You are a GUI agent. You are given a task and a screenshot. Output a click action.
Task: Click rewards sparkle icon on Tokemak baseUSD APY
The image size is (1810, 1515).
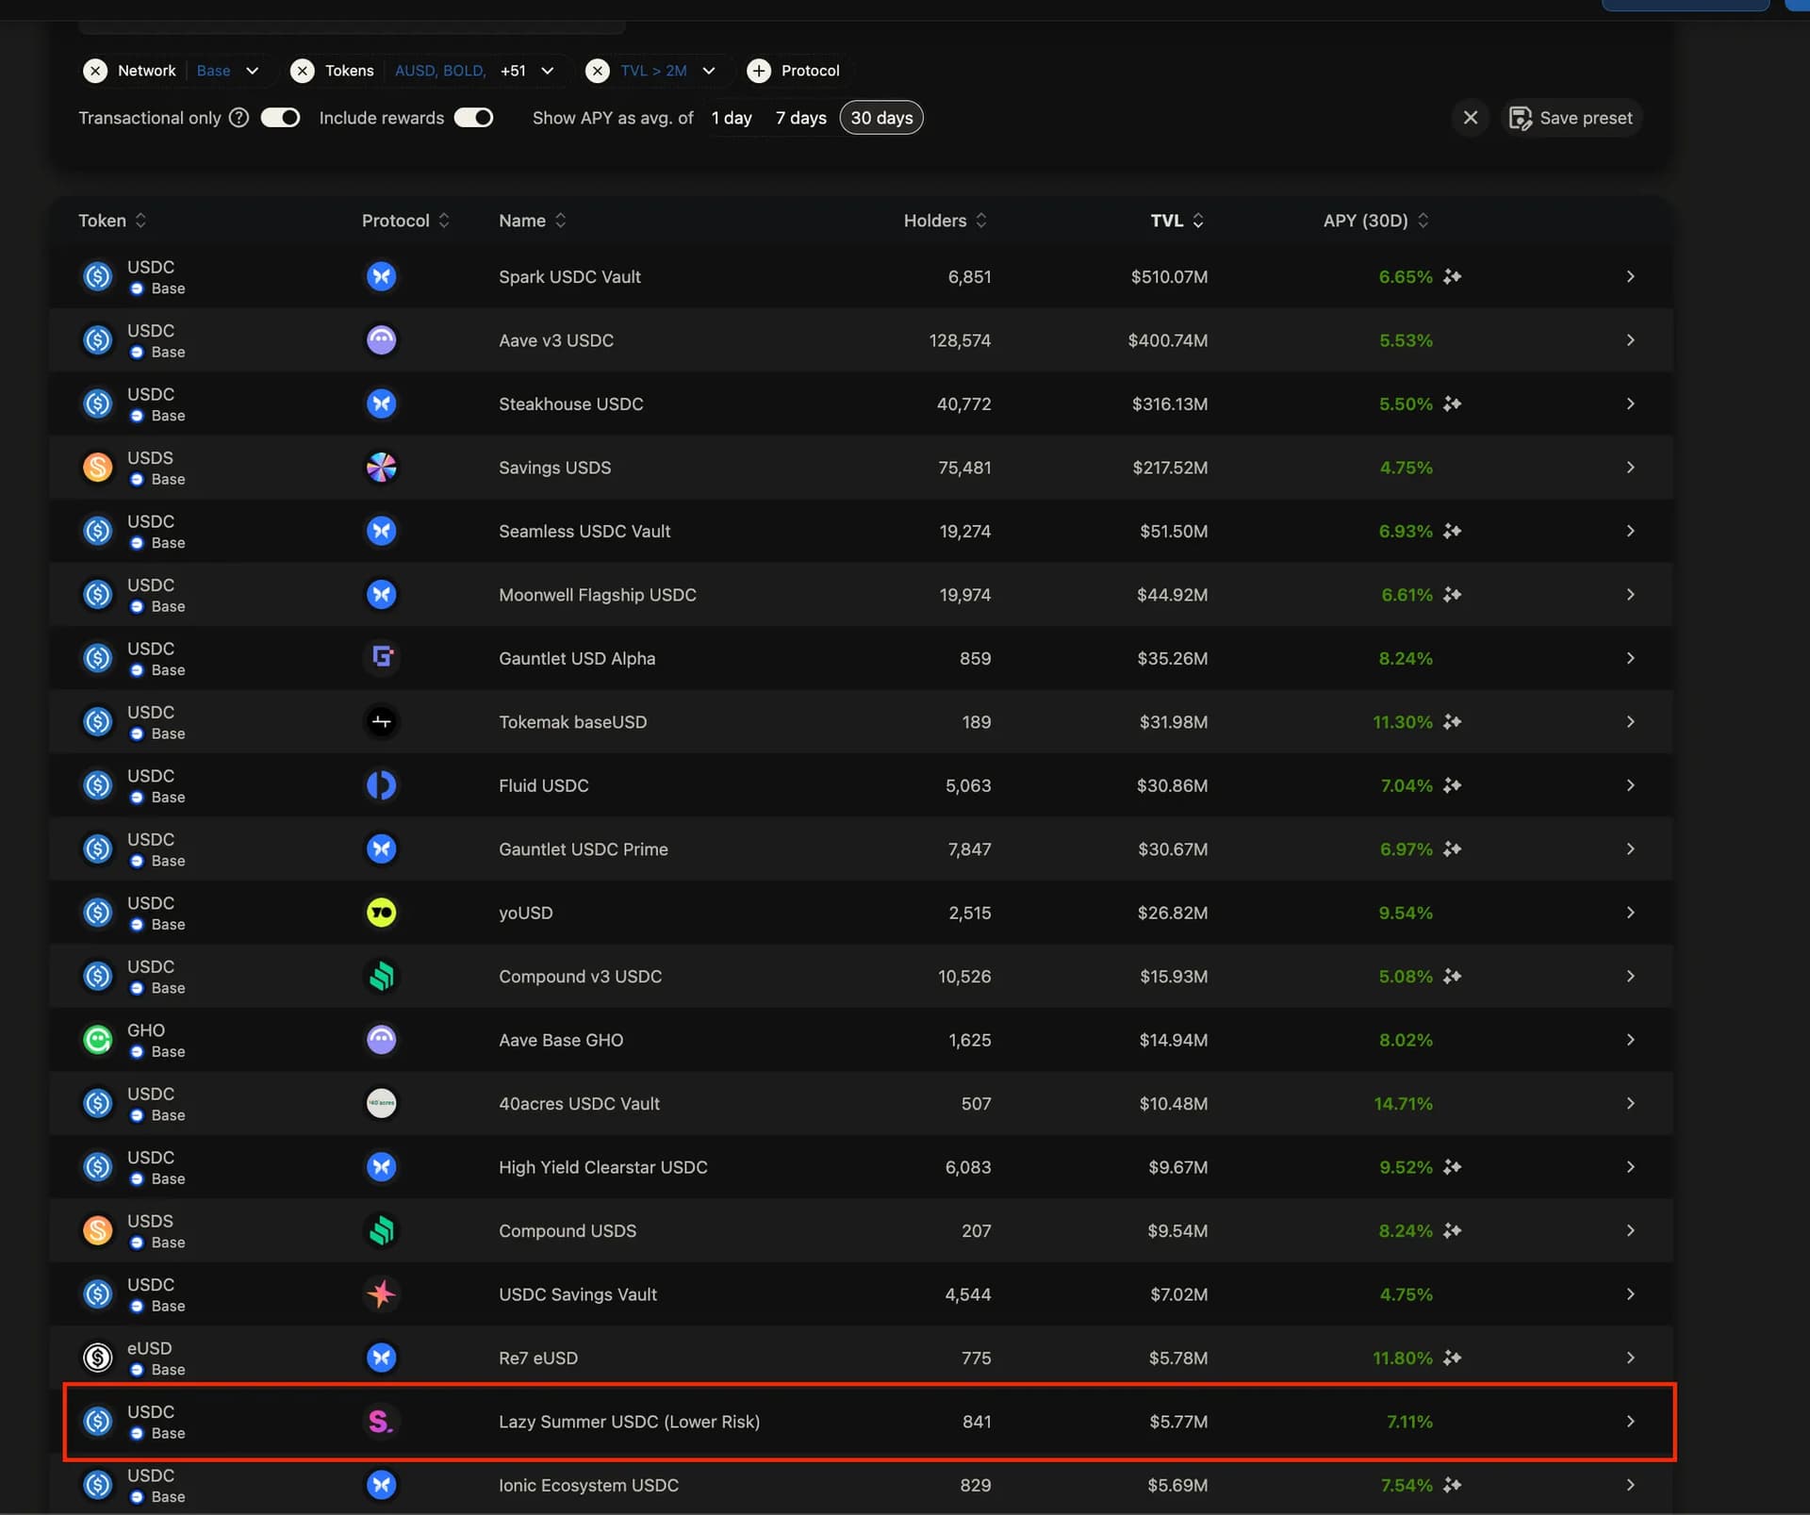[x=1453, y=721]
